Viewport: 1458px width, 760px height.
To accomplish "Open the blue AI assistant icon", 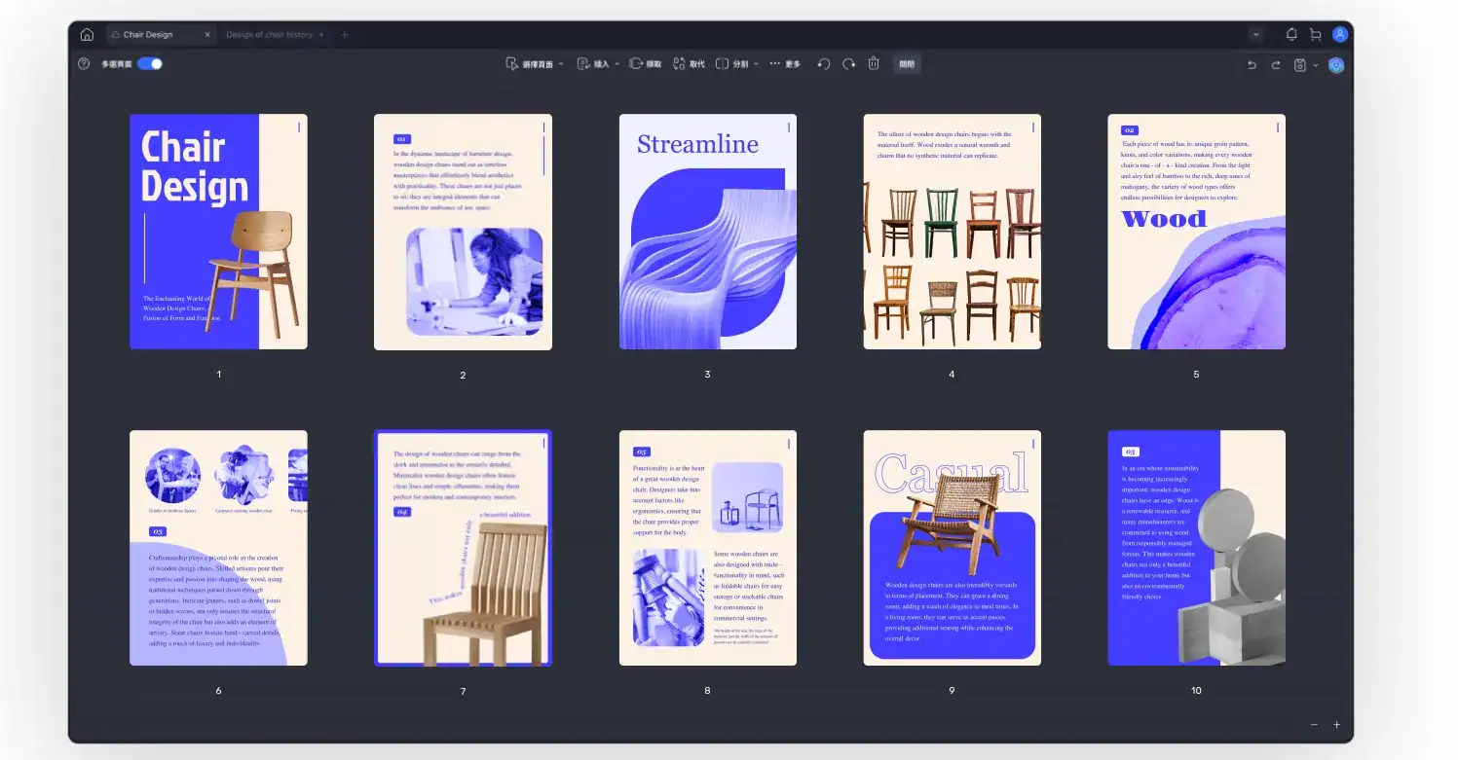I will click(x=1337, y=65).
